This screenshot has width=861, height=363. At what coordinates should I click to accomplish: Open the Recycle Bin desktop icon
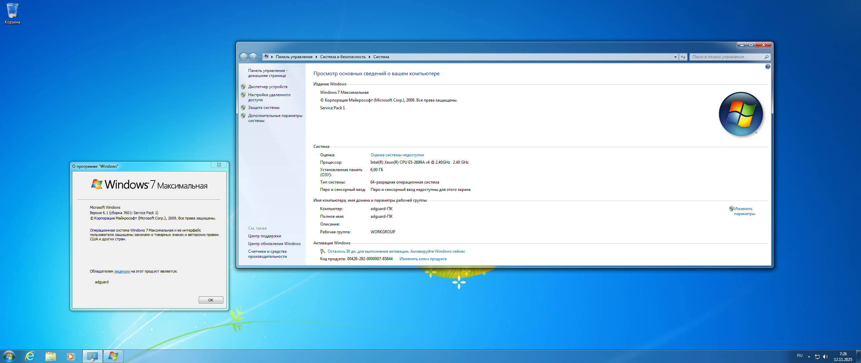point(12,11)
